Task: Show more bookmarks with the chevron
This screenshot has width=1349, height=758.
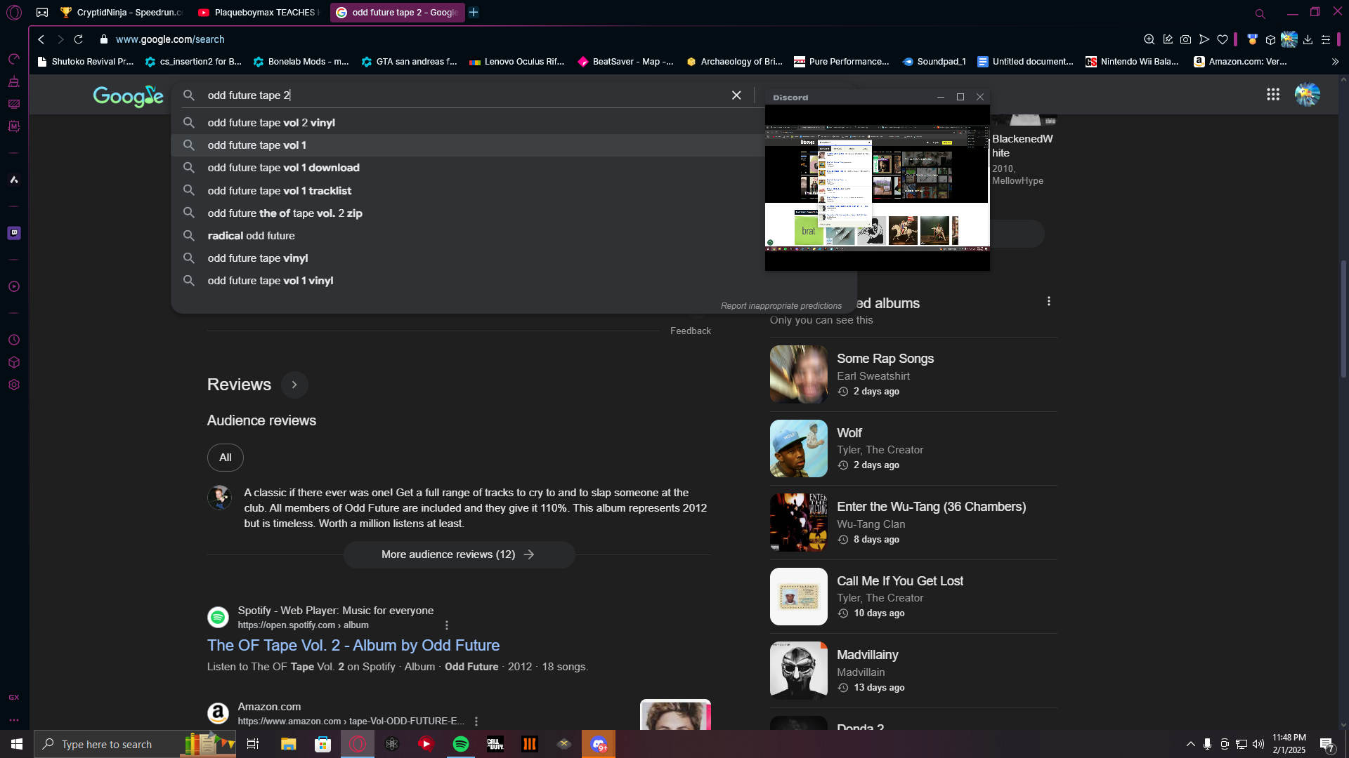Action: [1335, 62]
